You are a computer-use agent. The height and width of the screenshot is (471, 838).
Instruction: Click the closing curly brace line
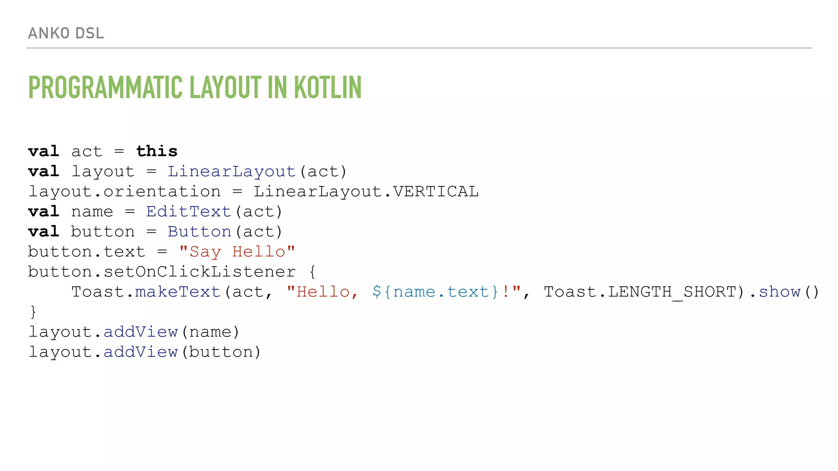point(33,312)
